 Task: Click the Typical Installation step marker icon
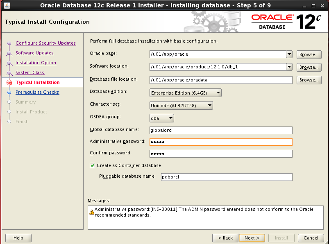(9, 83)
